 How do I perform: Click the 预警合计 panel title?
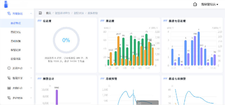[48, 79]
